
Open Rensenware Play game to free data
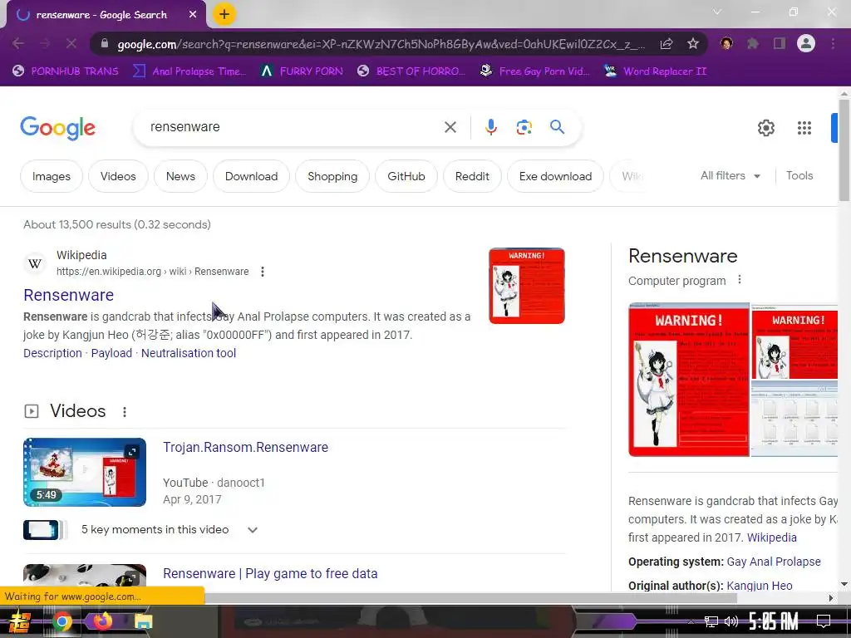(270, 573)
